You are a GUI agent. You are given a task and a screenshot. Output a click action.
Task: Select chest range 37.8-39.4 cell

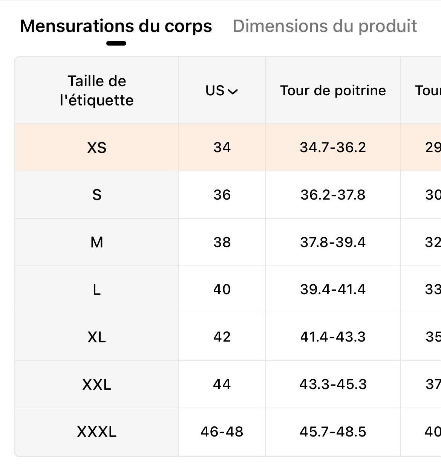(333, 242)
